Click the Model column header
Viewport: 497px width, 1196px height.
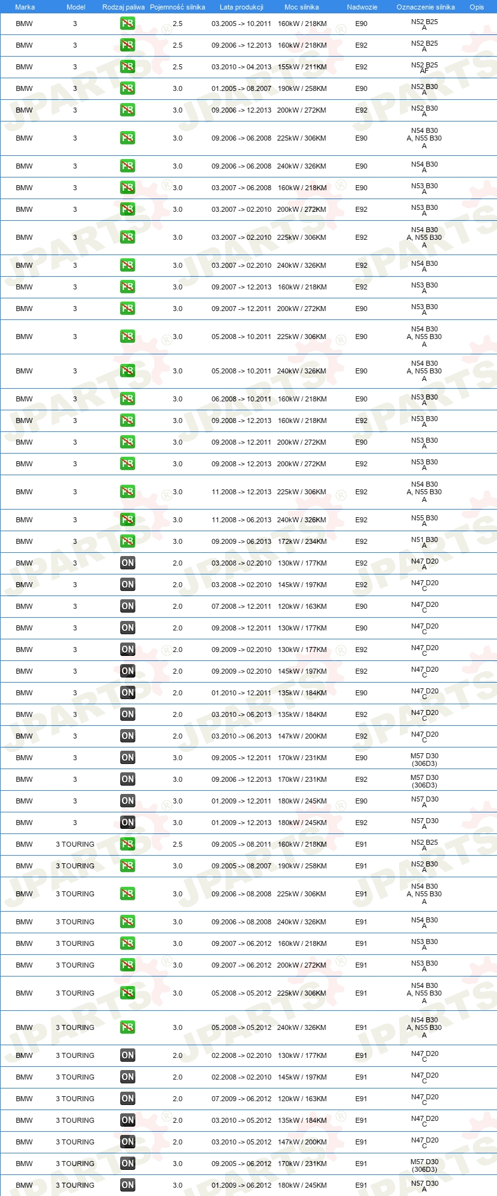tap(76, 7)
